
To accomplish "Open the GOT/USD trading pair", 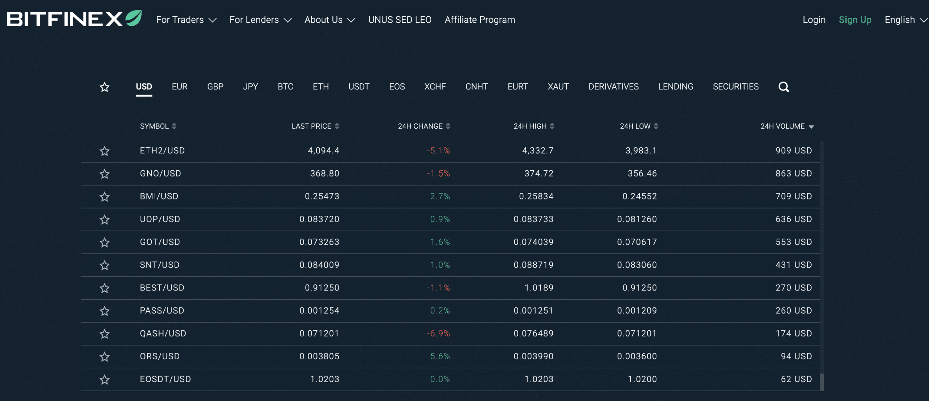I will pyautogui.click(x=160, y=242).
